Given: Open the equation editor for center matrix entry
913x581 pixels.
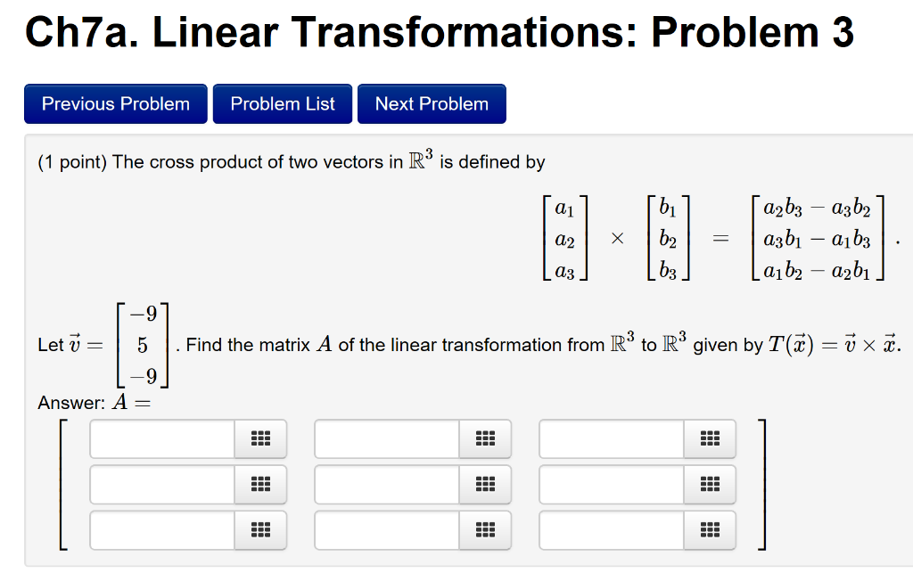Looking at the screenshot, I should 486,484.
